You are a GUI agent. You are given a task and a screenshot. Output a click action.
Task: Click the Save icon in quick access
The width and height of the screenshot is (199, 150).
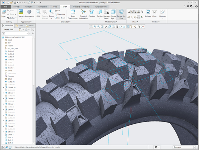point(15,3)
